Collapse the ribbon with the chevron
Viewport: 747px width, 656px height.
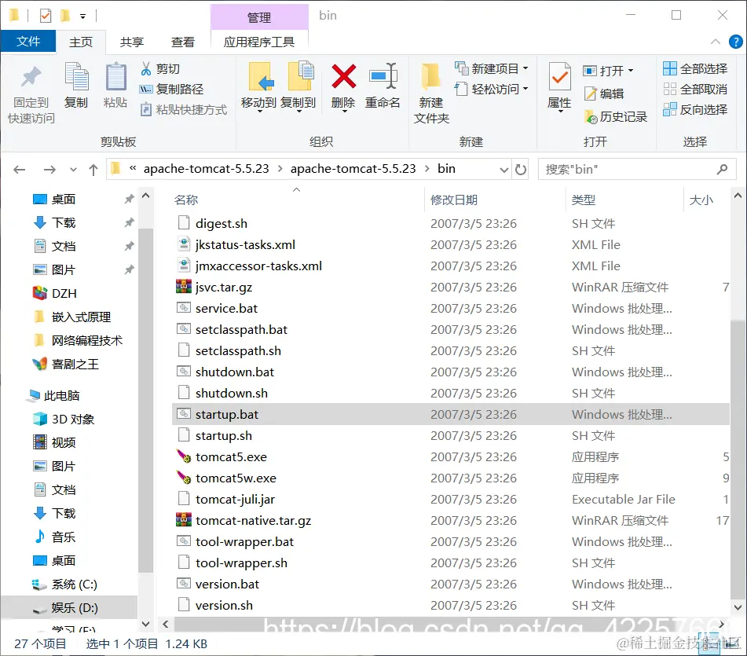[x=714, y=41]
